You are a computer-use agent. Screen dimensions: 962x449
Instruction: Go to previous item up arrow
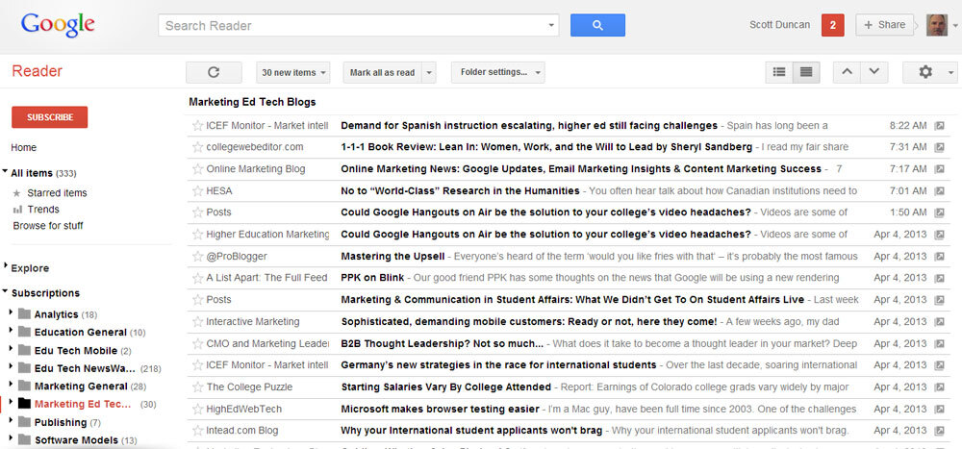point(847,72)
